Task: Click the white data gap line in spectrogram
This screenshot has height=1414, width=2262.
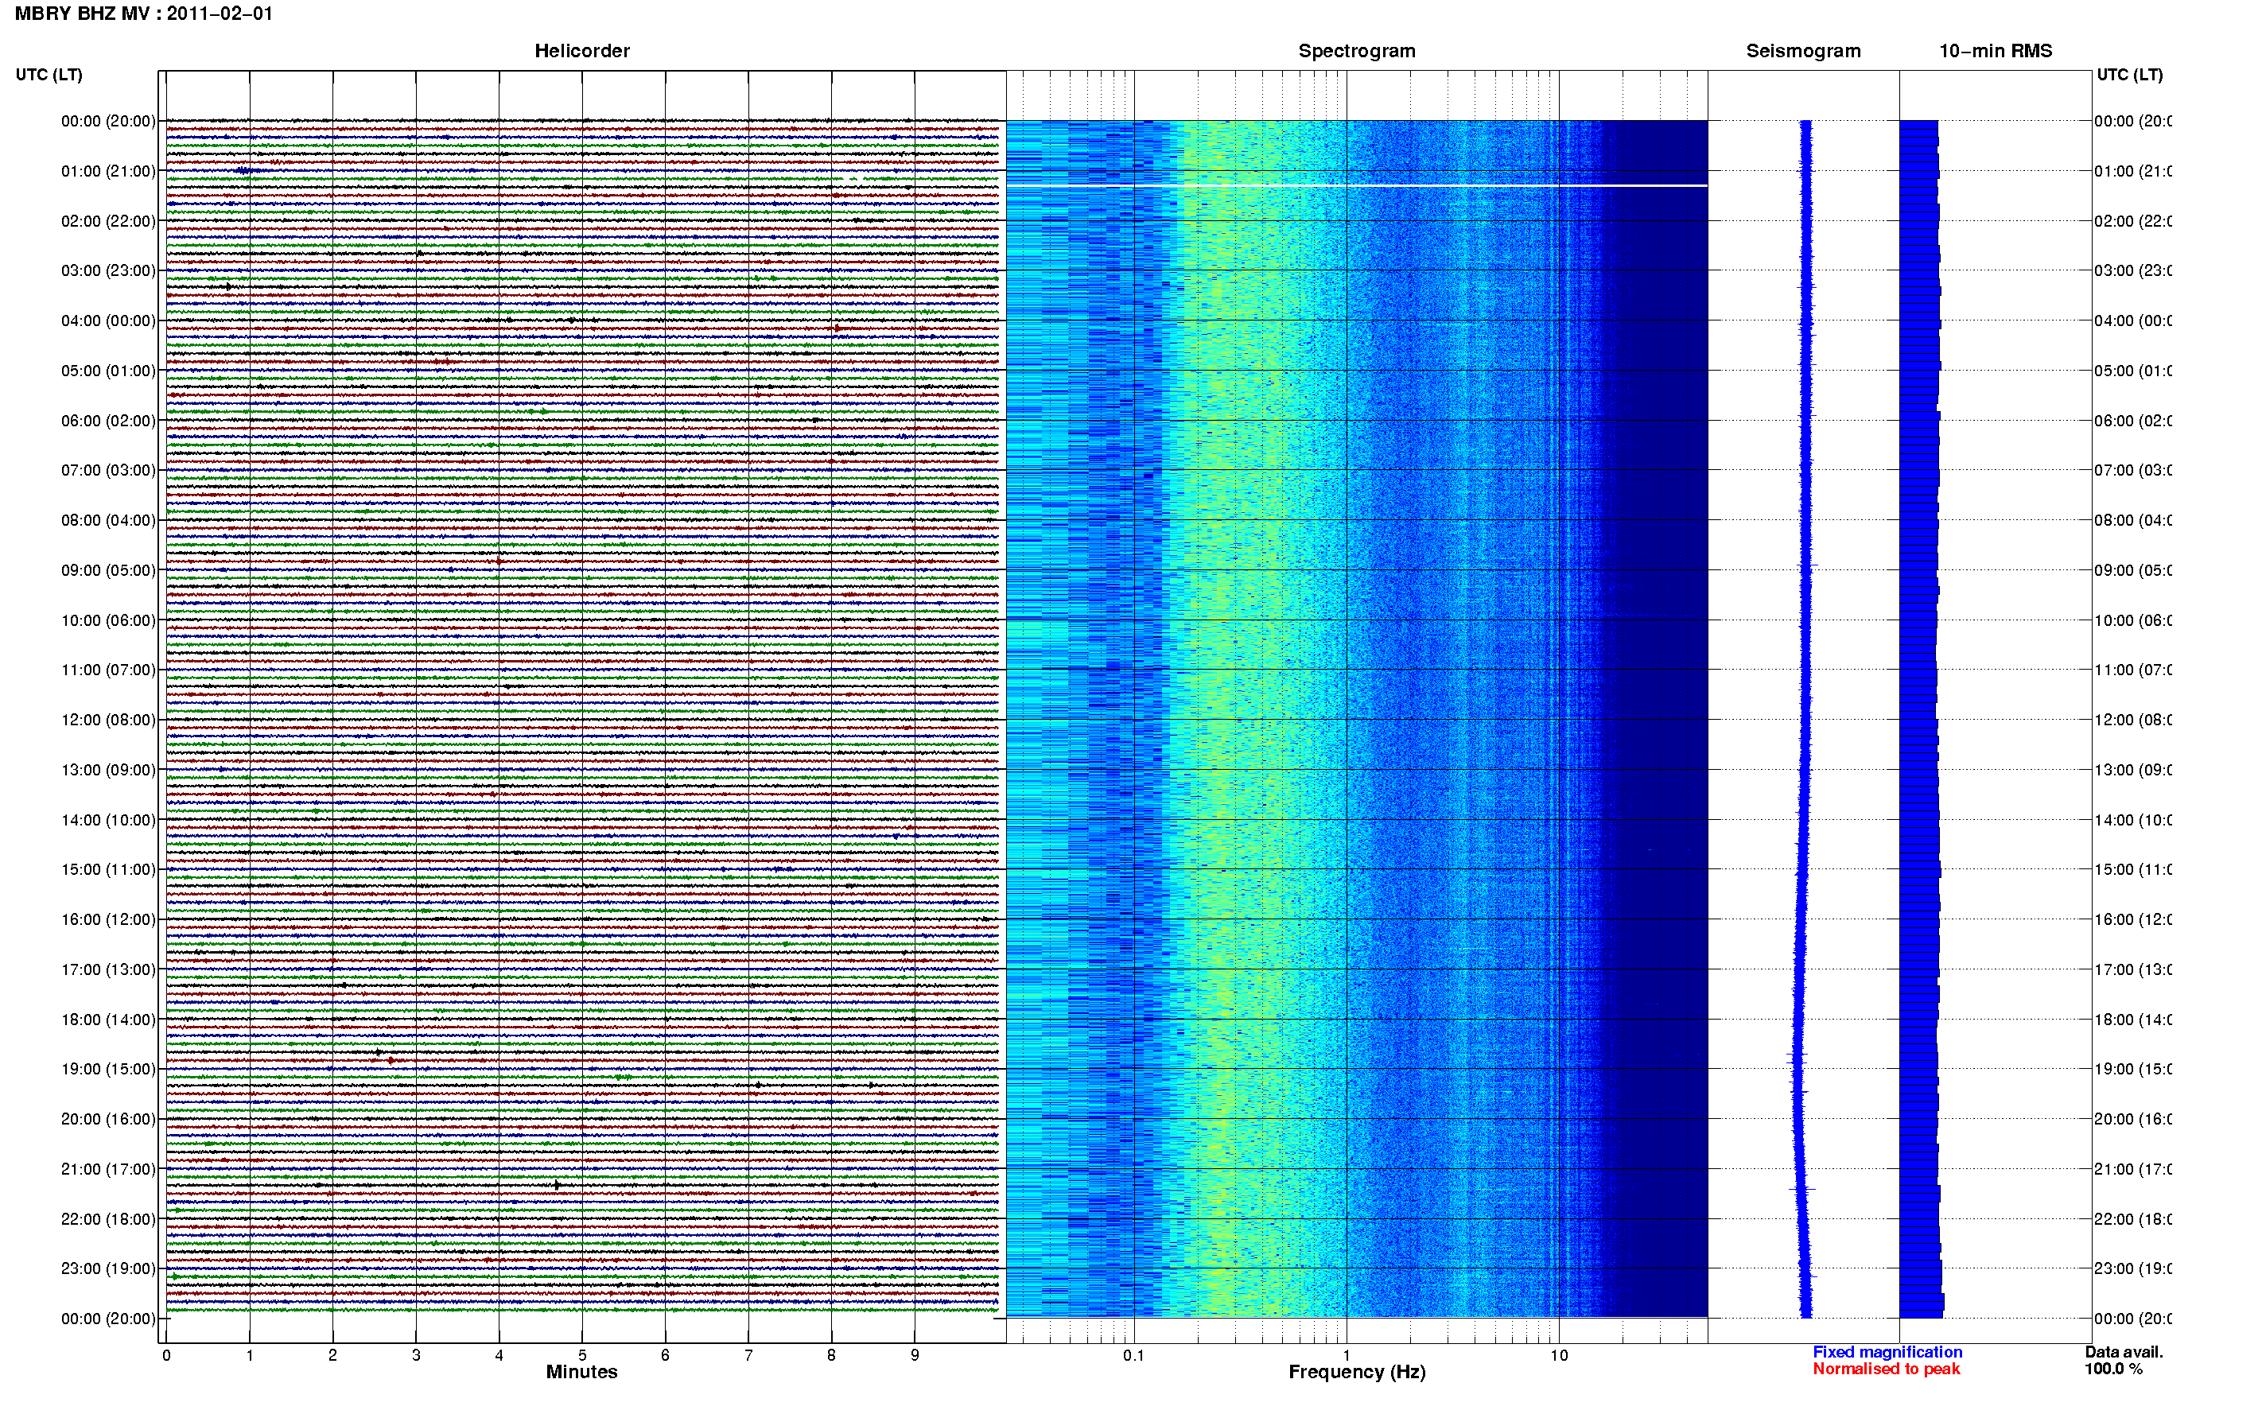Action: point(1357,186)
